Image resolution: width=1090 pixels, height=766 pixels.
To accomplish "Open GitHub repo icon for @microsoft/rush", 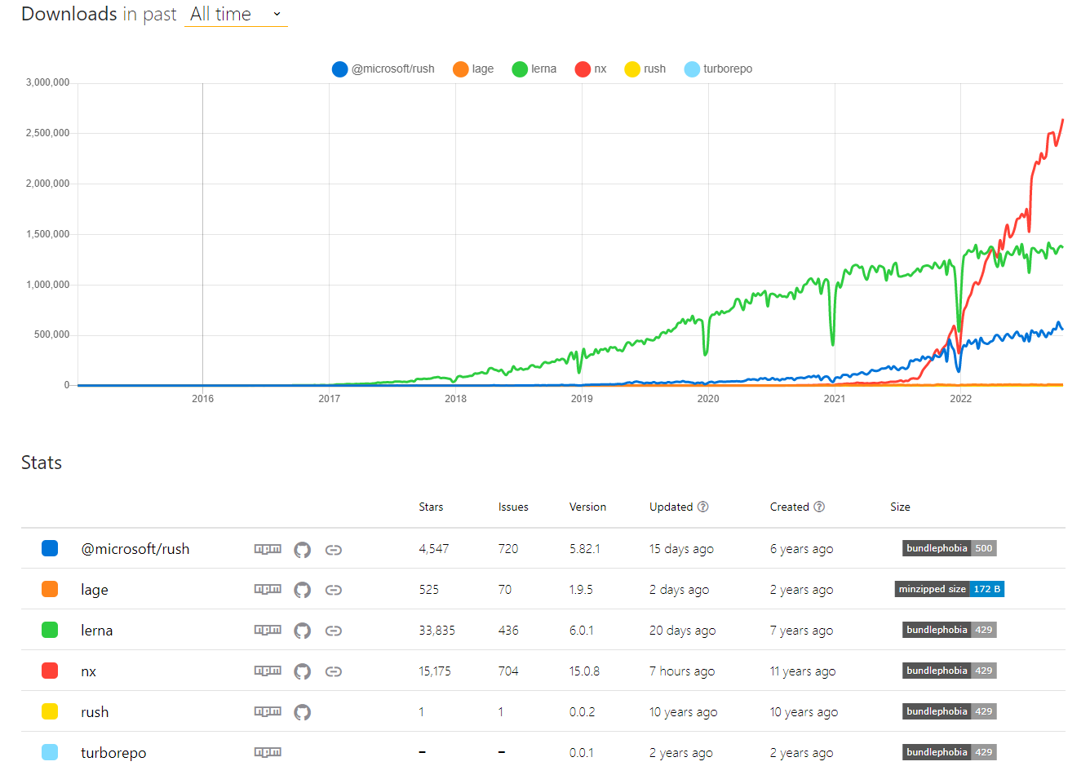I will pyautogui.click(x=303, y=550).
